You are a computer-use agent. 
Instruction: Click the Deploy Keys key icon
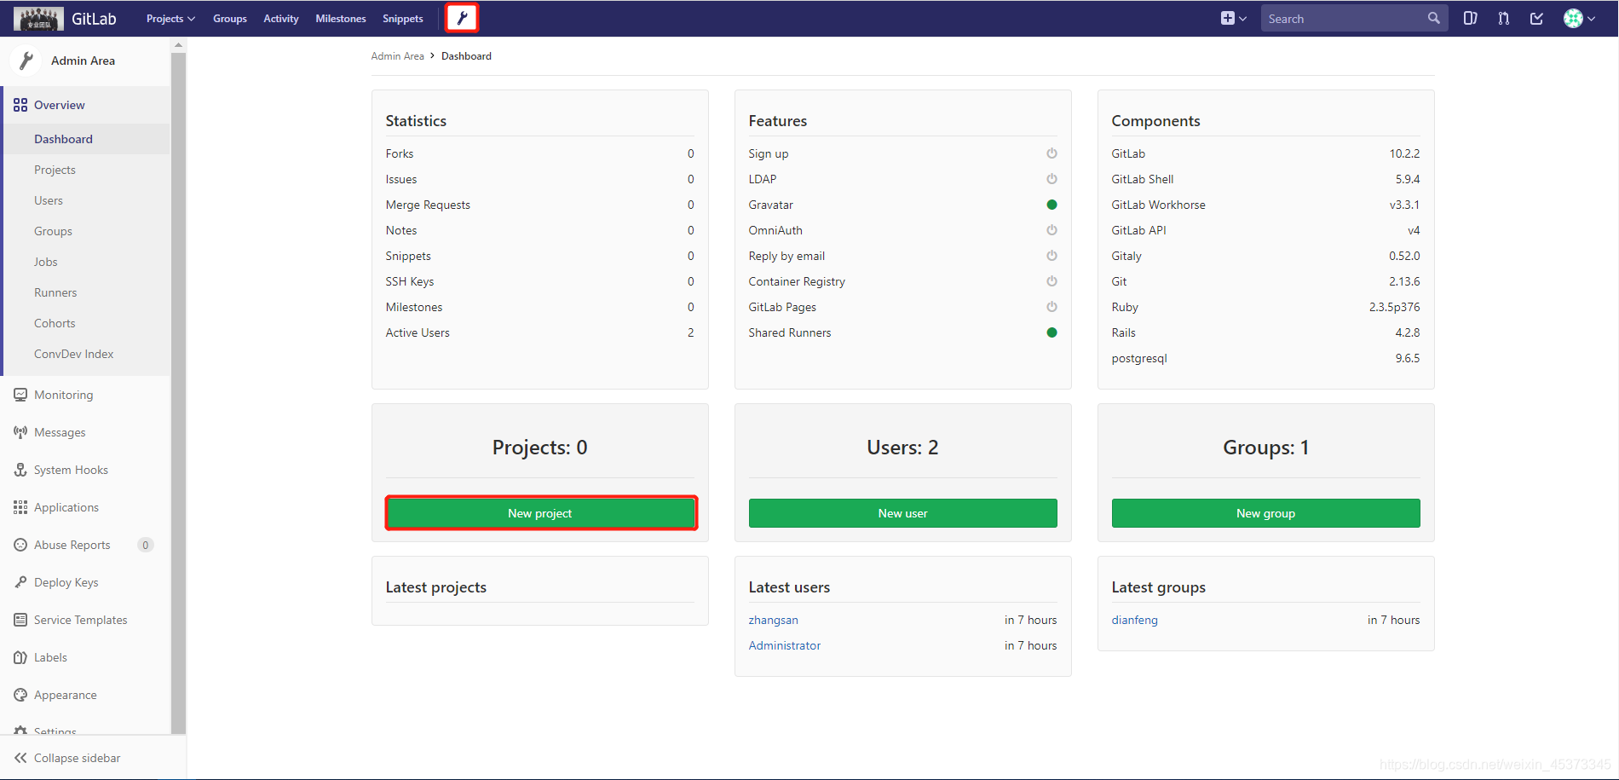pyautogui.click(x=20, y=582)
